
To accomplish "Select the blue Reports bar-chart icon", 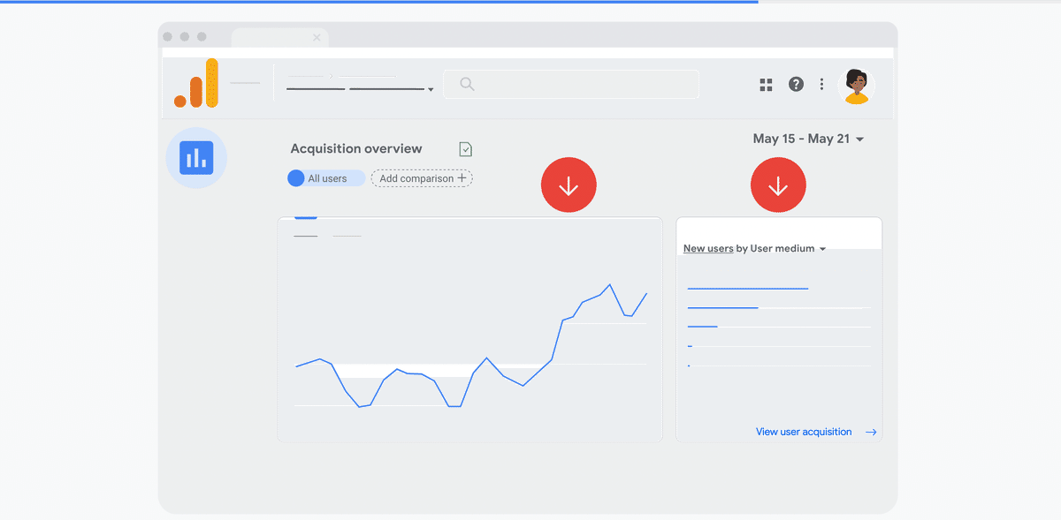I will point(196,157).
